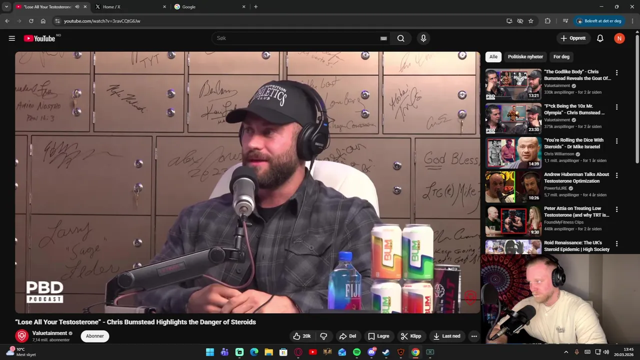Open File Explorer from the taskbar
Viewport: 640px width, 360px height.
pos(268,352)
